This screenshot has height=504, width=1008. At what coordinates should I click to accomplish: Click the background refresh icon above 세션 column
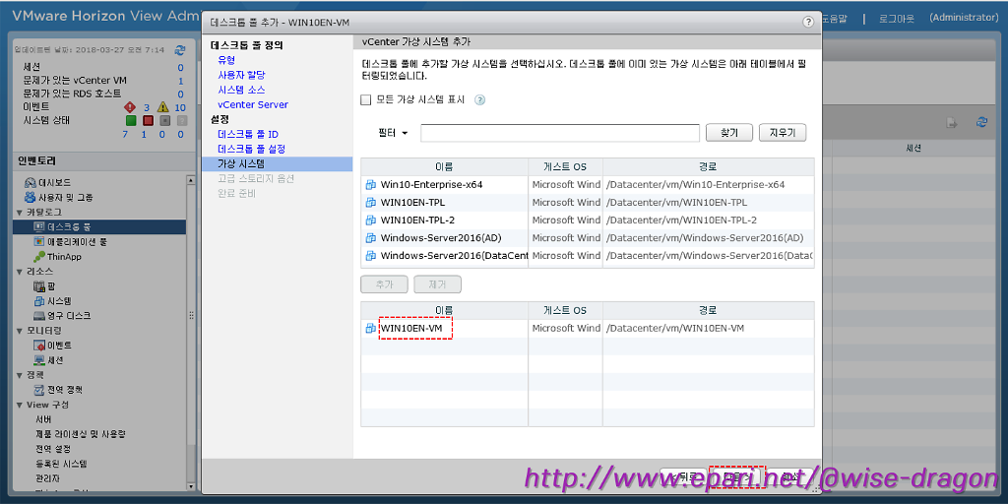(981, 121)
